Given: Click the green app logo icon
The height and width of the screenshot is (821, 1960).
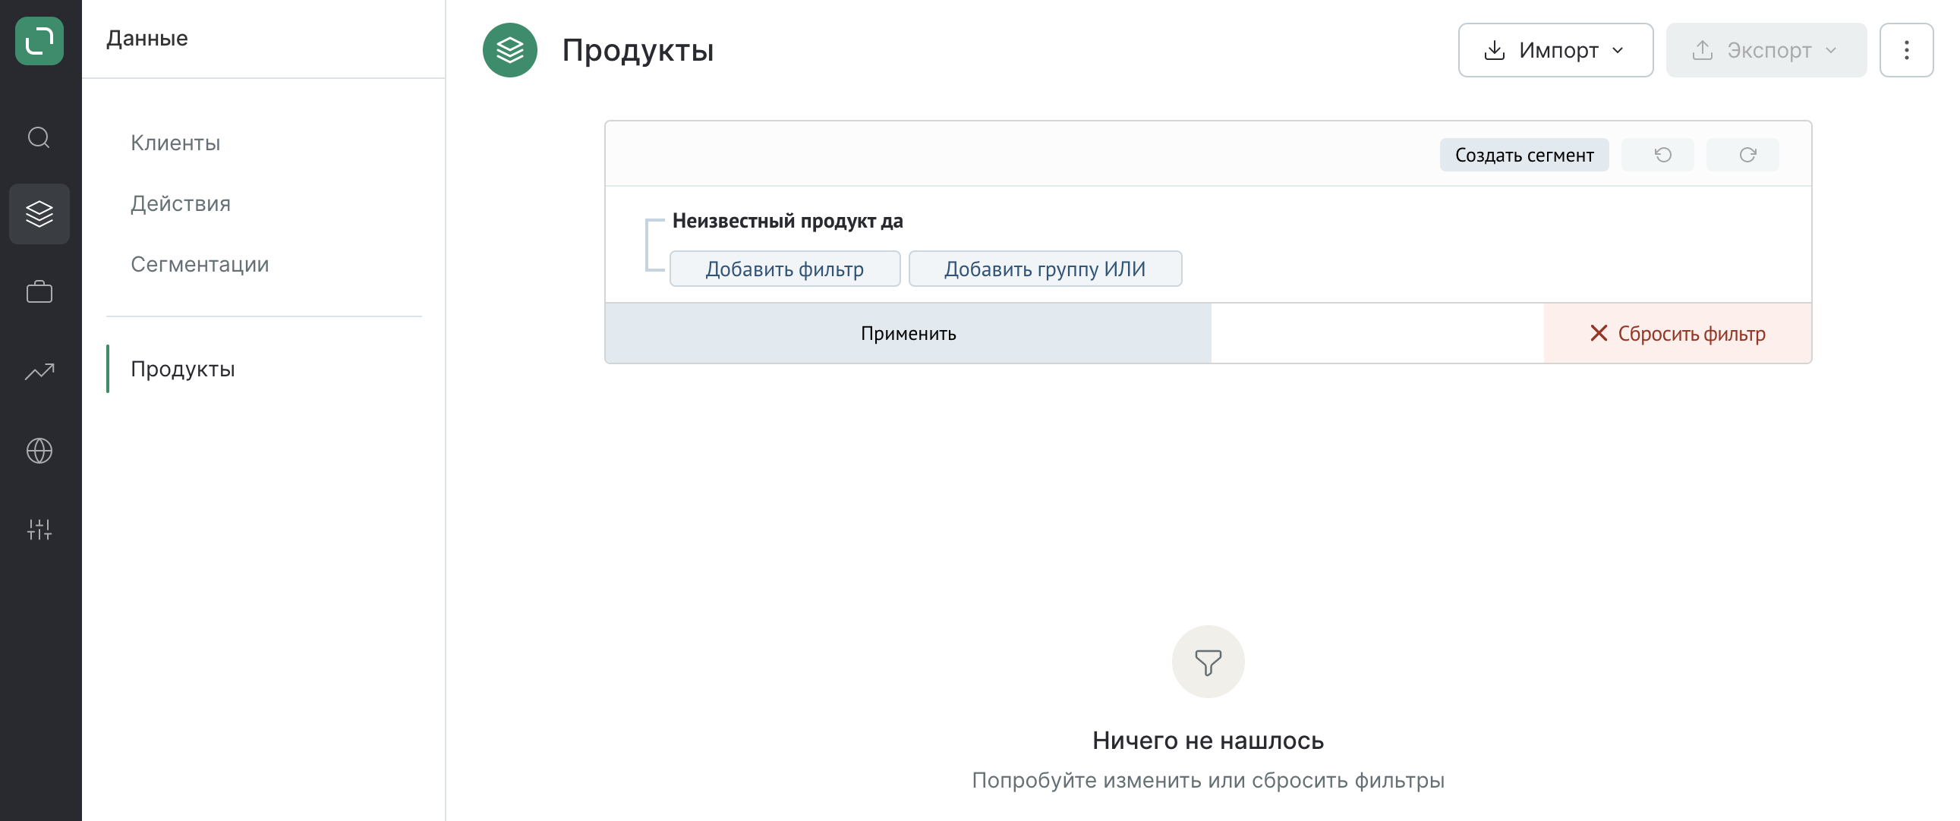Looking at the screenshot, I should coord(39,40).
